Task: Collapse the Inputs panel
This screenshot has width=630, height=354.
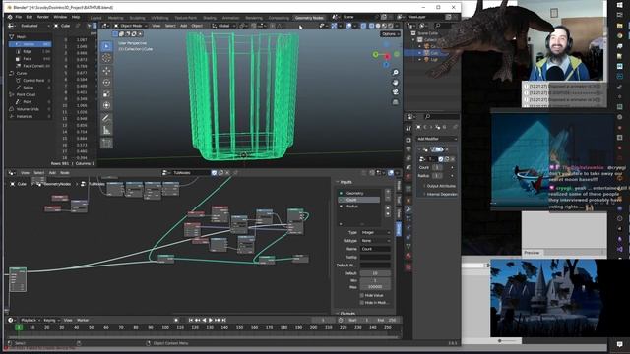Action: [x=346, y=182]
